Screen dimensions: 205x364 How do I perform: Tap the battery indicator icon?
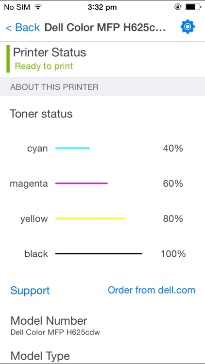pos(194,7)
